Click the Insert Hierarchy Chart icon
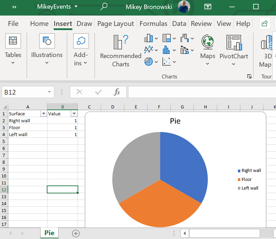The width and height of the screenshot is (276, 239). [167, 38]
